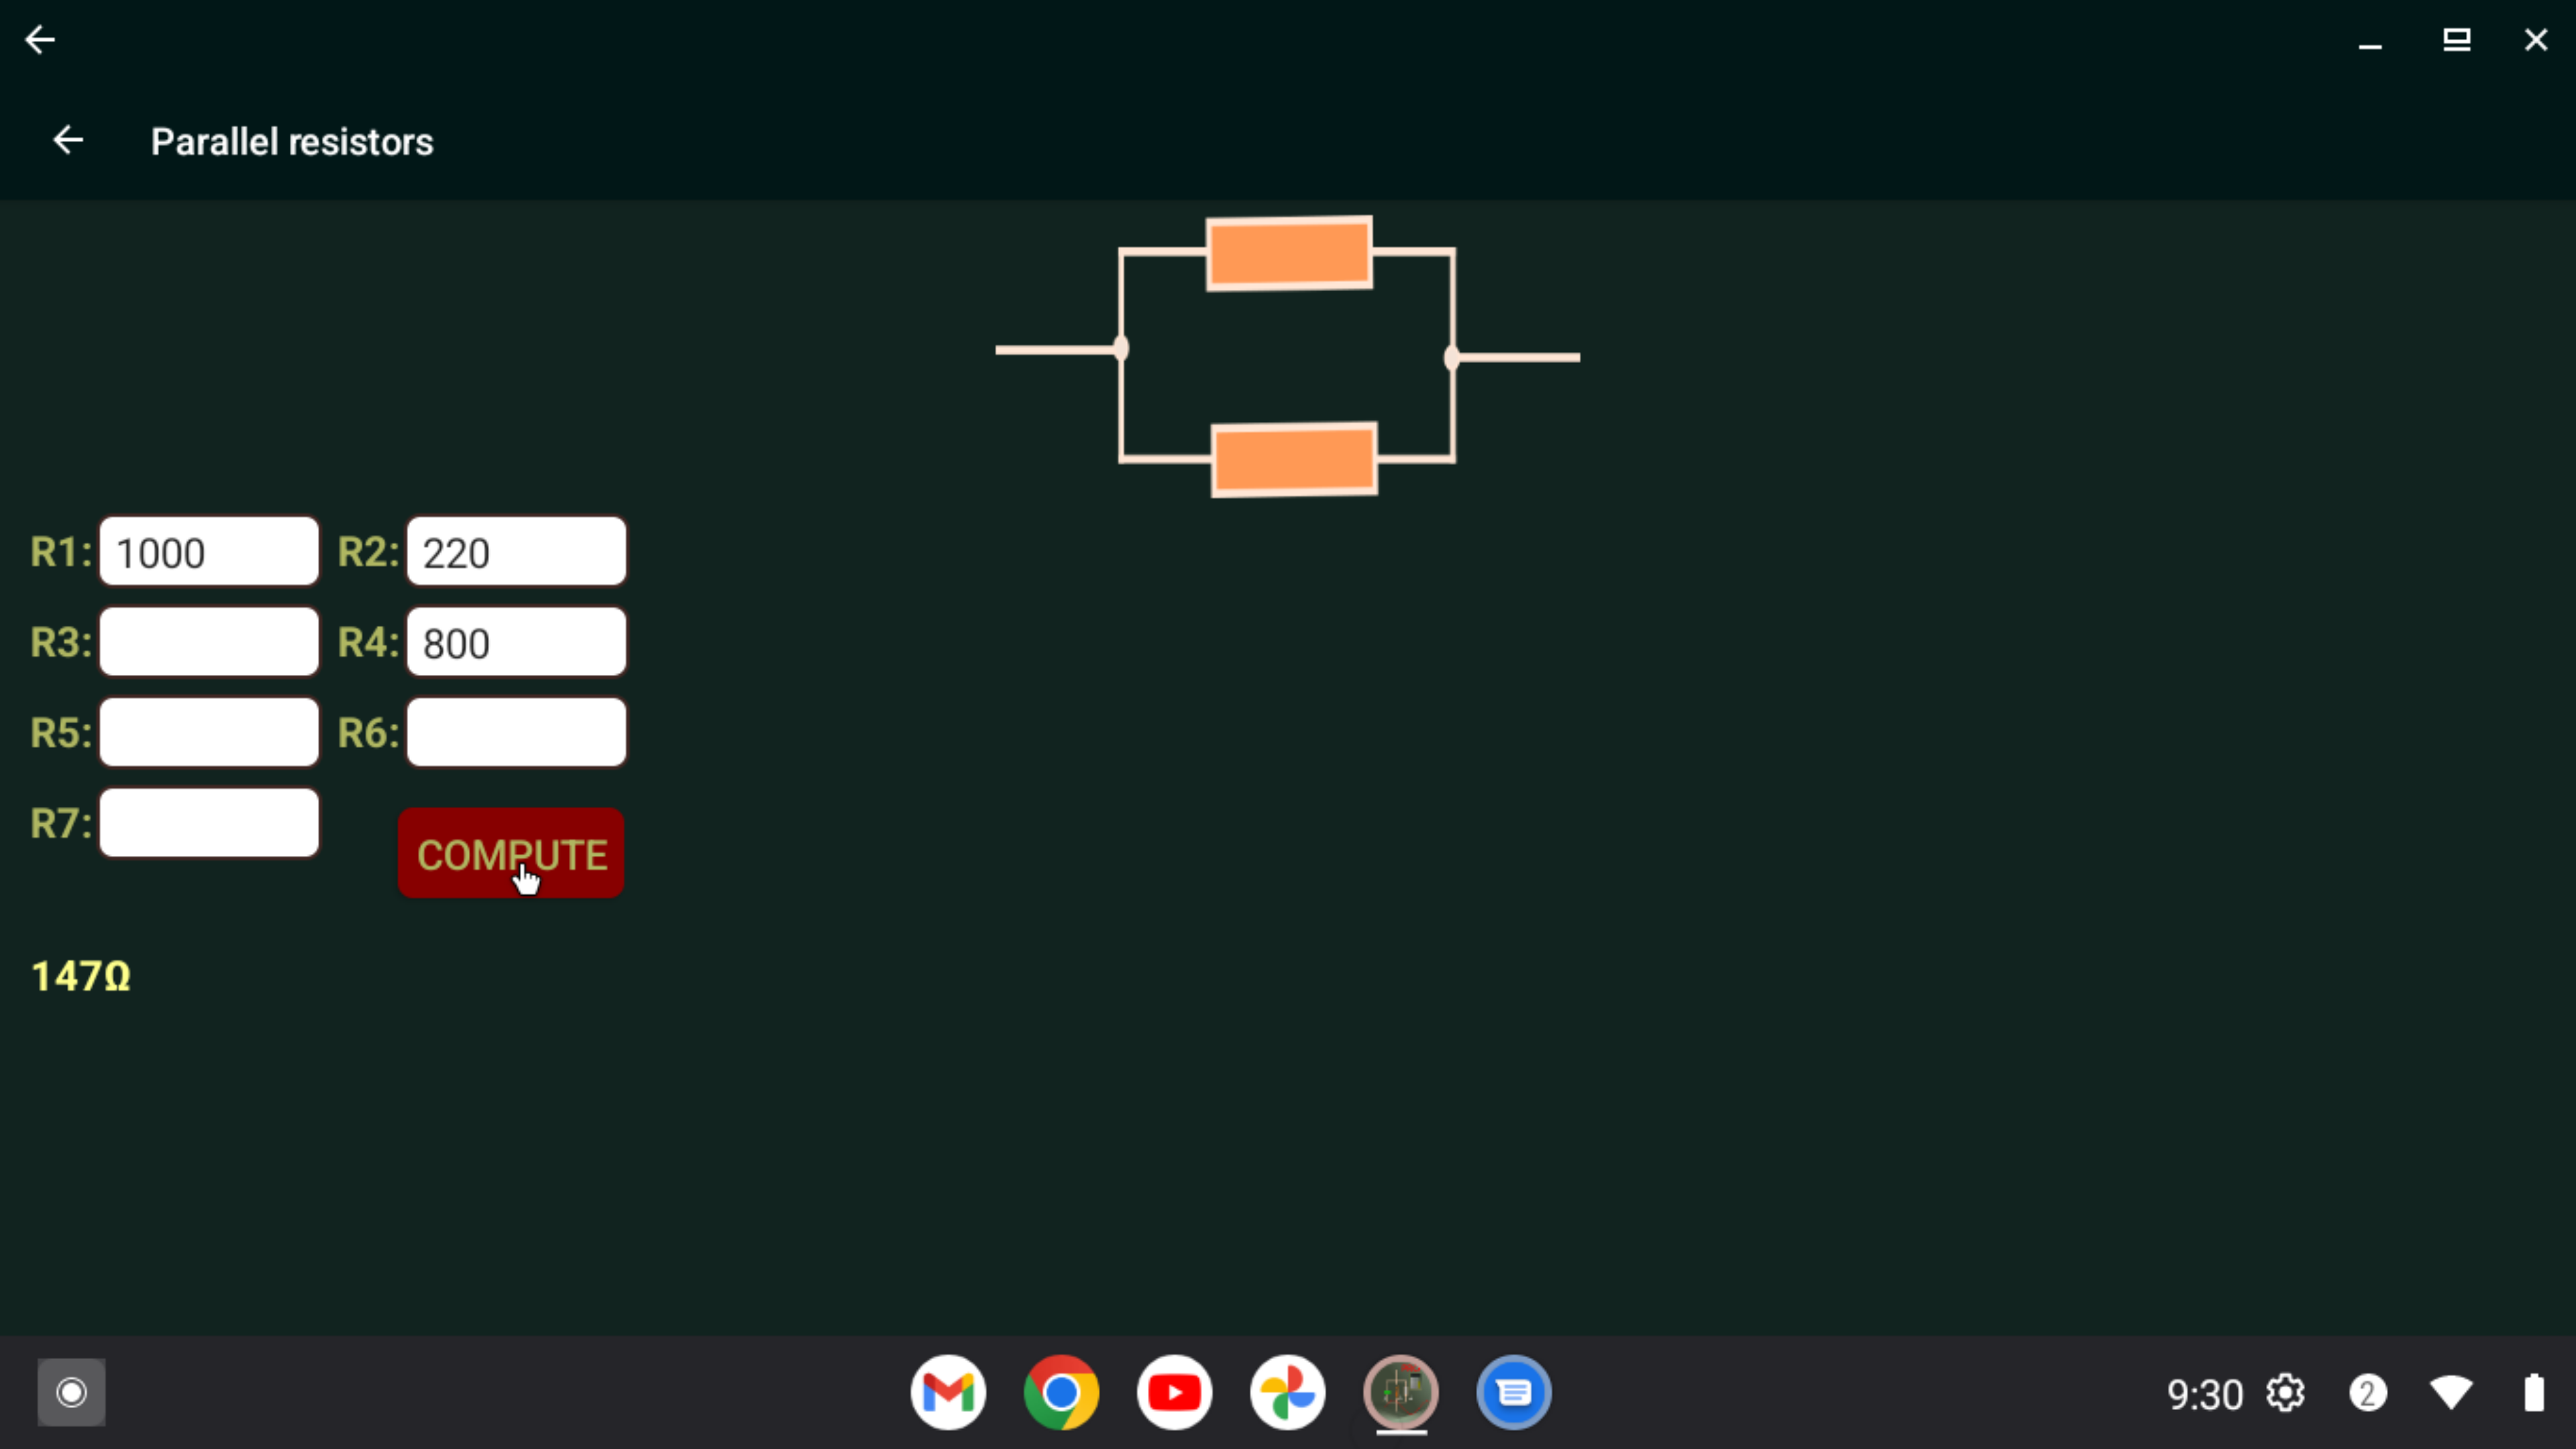Open Google Photos from the shelf
The image size is (2576, 1449).
(x=1287, y=1392)
